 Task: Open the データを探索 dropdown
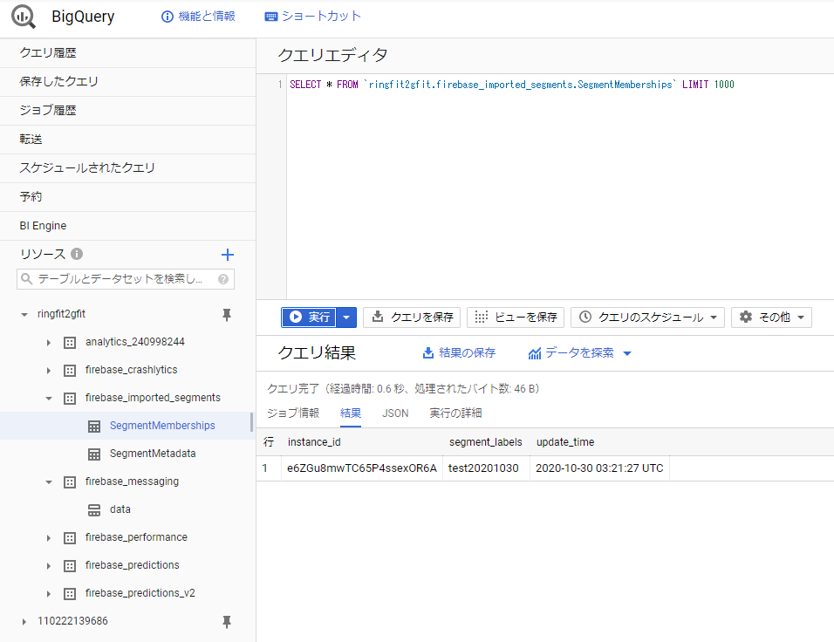627,353
